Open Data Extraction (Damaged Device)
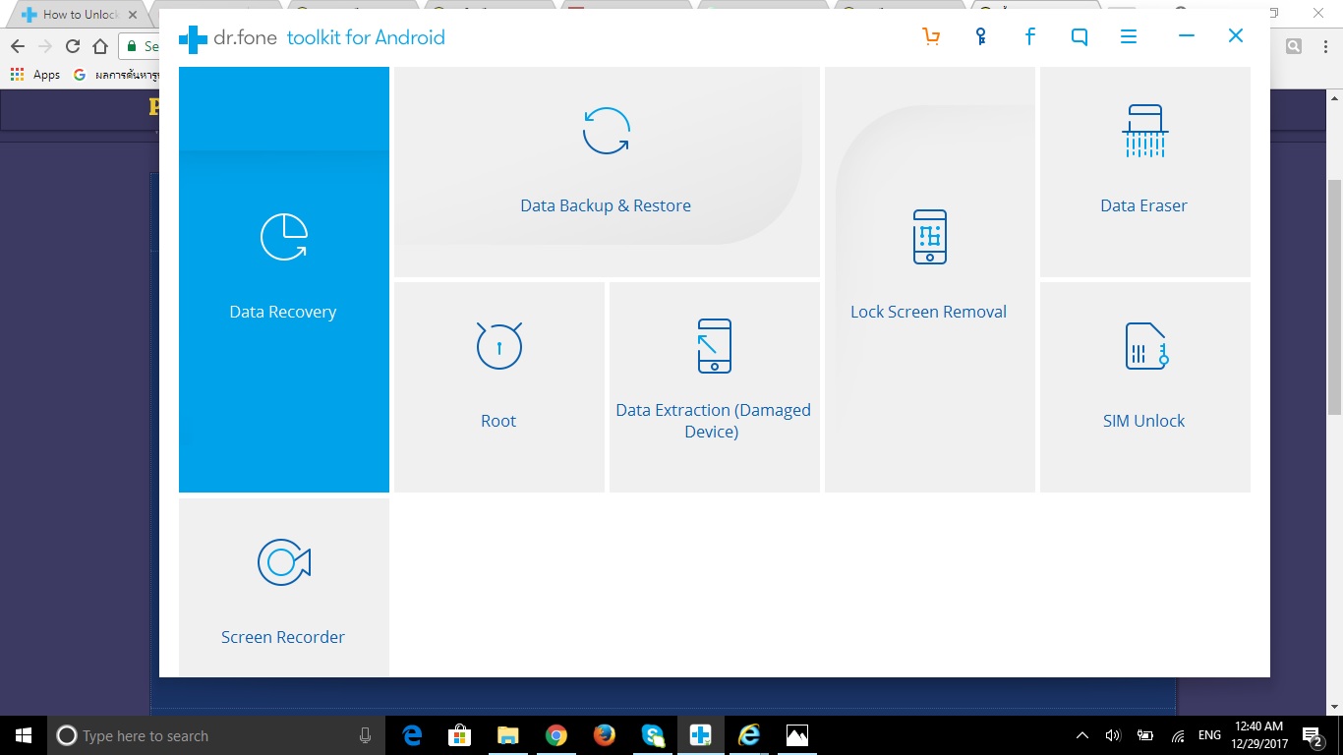The image size is (1343, 755). (x=715, y=387)
